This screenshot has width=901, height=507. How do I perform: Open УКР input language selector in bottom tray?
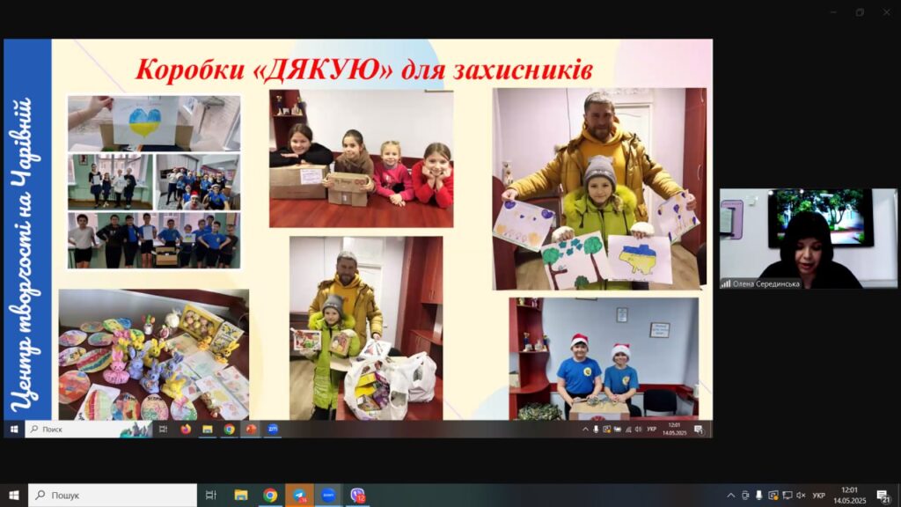[818, 495]
